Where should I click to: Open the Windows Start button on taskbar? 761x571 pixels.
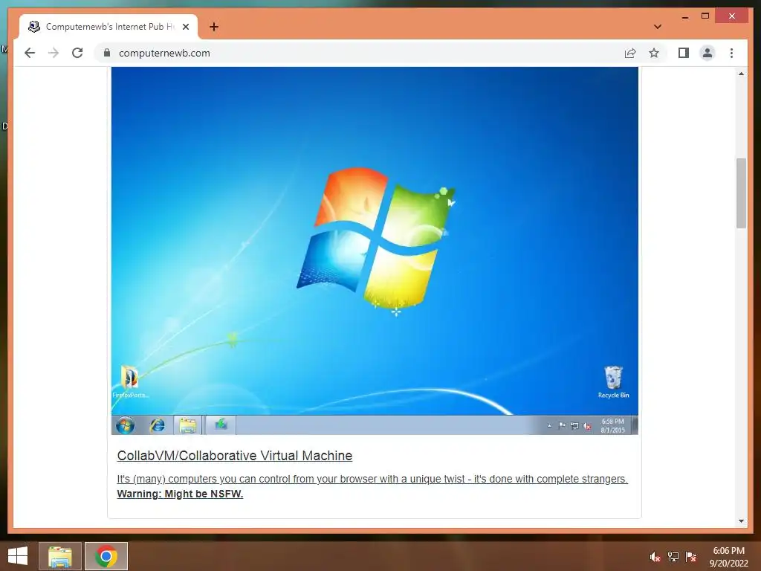pyautogui.click(x=18, y=556)
